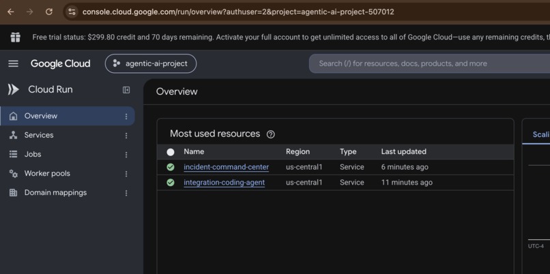Click the Last updated column header
550x274 pixels.
pos(404,152)
